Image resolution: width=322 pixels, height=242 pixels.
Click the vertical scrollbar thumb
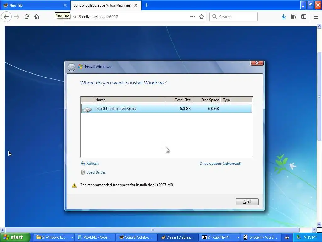coord(319,97)
